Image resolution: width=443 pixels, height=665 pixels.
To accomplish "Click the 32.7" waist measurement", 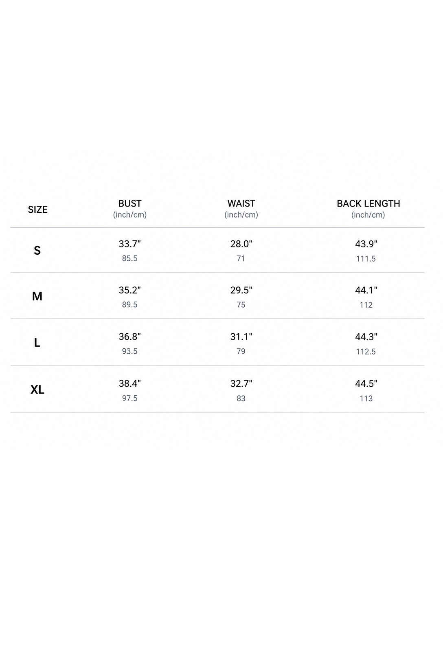I will coord(241,383).
